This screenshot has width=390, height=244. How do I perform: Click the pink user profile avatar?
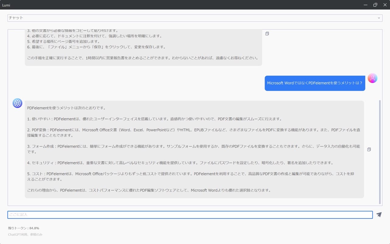[x=372, y=78]
